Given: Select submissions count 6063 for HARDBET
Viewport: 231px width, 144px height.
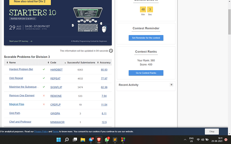Looking at the screenshot, I should tap(80, 70).
